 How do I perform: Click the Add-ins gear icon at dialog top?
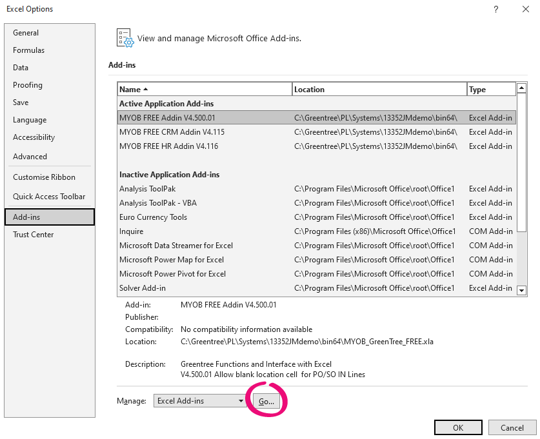pos(125,38)
